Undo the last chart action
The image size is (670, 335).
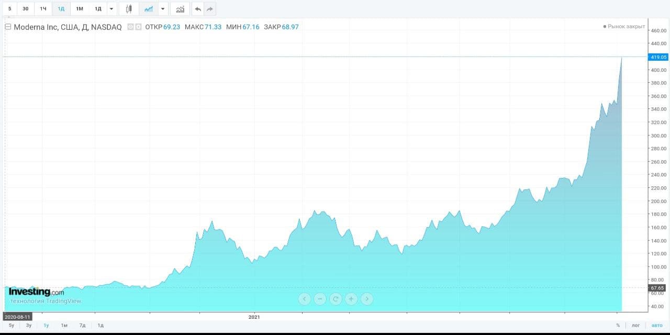point(197,9)
